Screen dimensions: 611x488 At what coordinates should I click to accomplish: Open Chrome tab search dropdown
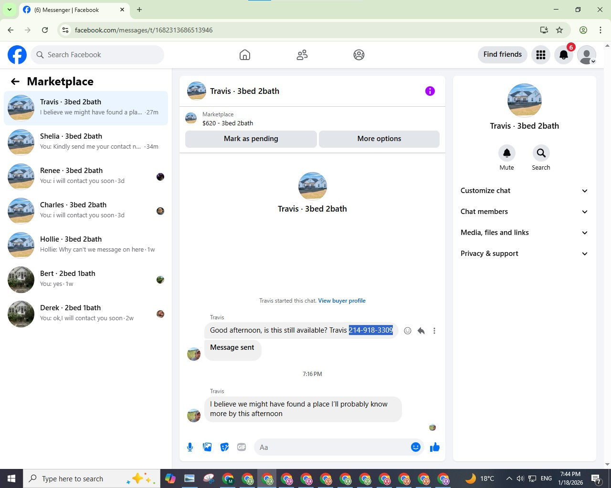tap(9, 10)
